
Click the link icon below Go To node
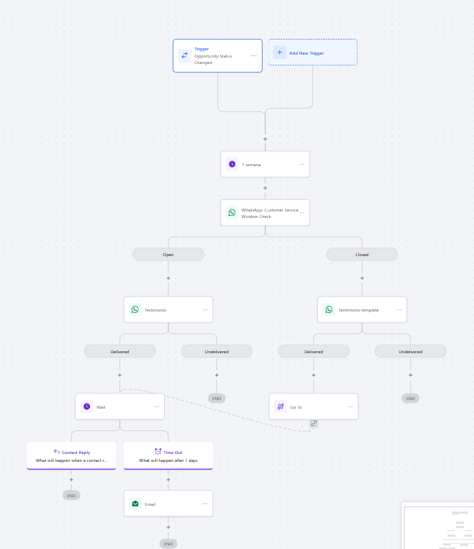point(314,424)
